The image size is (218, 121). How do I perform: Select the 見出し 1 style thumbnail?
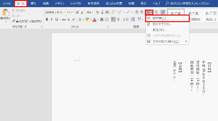(211, 16)
